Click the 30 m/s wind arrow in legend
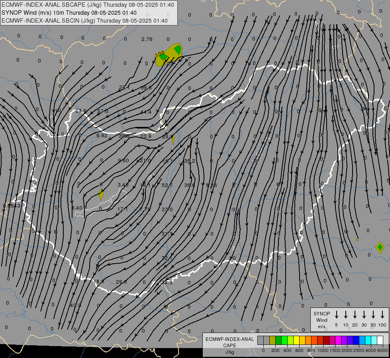The height and width of the screenshot is (358, 390). click(x=364, y=315)
